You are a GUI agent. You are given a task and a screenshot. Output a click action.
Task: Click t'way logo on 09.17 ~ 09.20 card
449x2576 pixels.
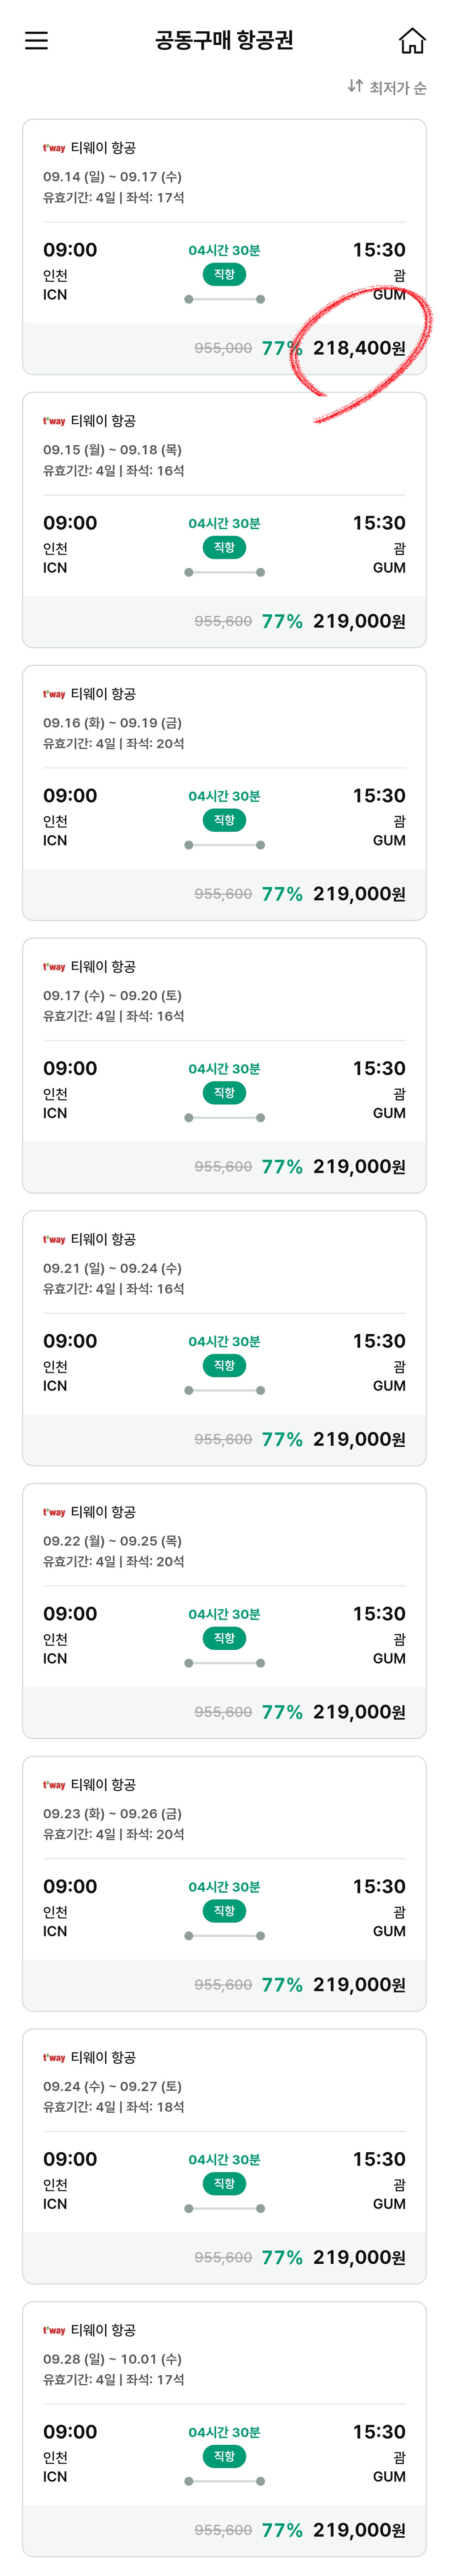click(54, 967)
